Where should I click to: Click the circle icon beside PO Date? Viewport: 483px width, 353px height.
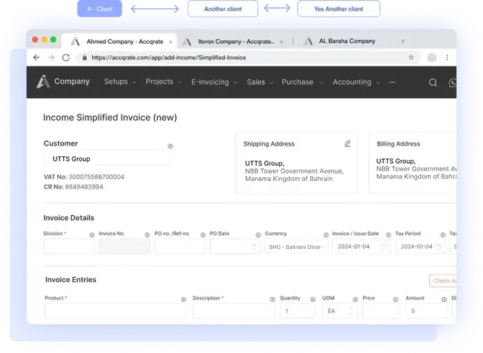(x=258, y=235)
